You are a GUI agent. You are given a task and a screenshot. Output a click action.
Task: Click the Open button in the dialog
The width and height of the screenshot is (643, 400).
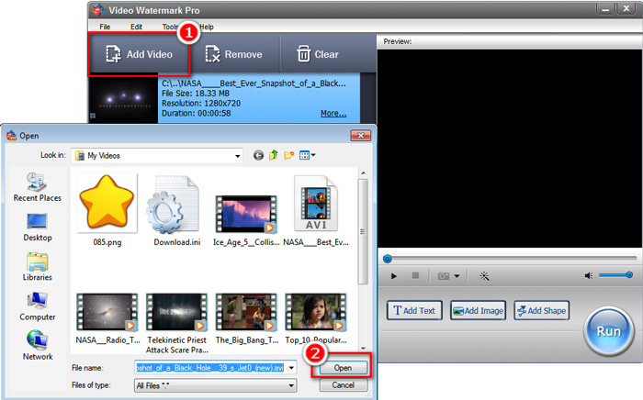click(x=343, y=368)
